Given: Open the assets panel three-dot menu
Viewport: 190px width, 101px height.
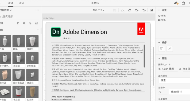Looking at the screenshot, I should click(37, 10).
